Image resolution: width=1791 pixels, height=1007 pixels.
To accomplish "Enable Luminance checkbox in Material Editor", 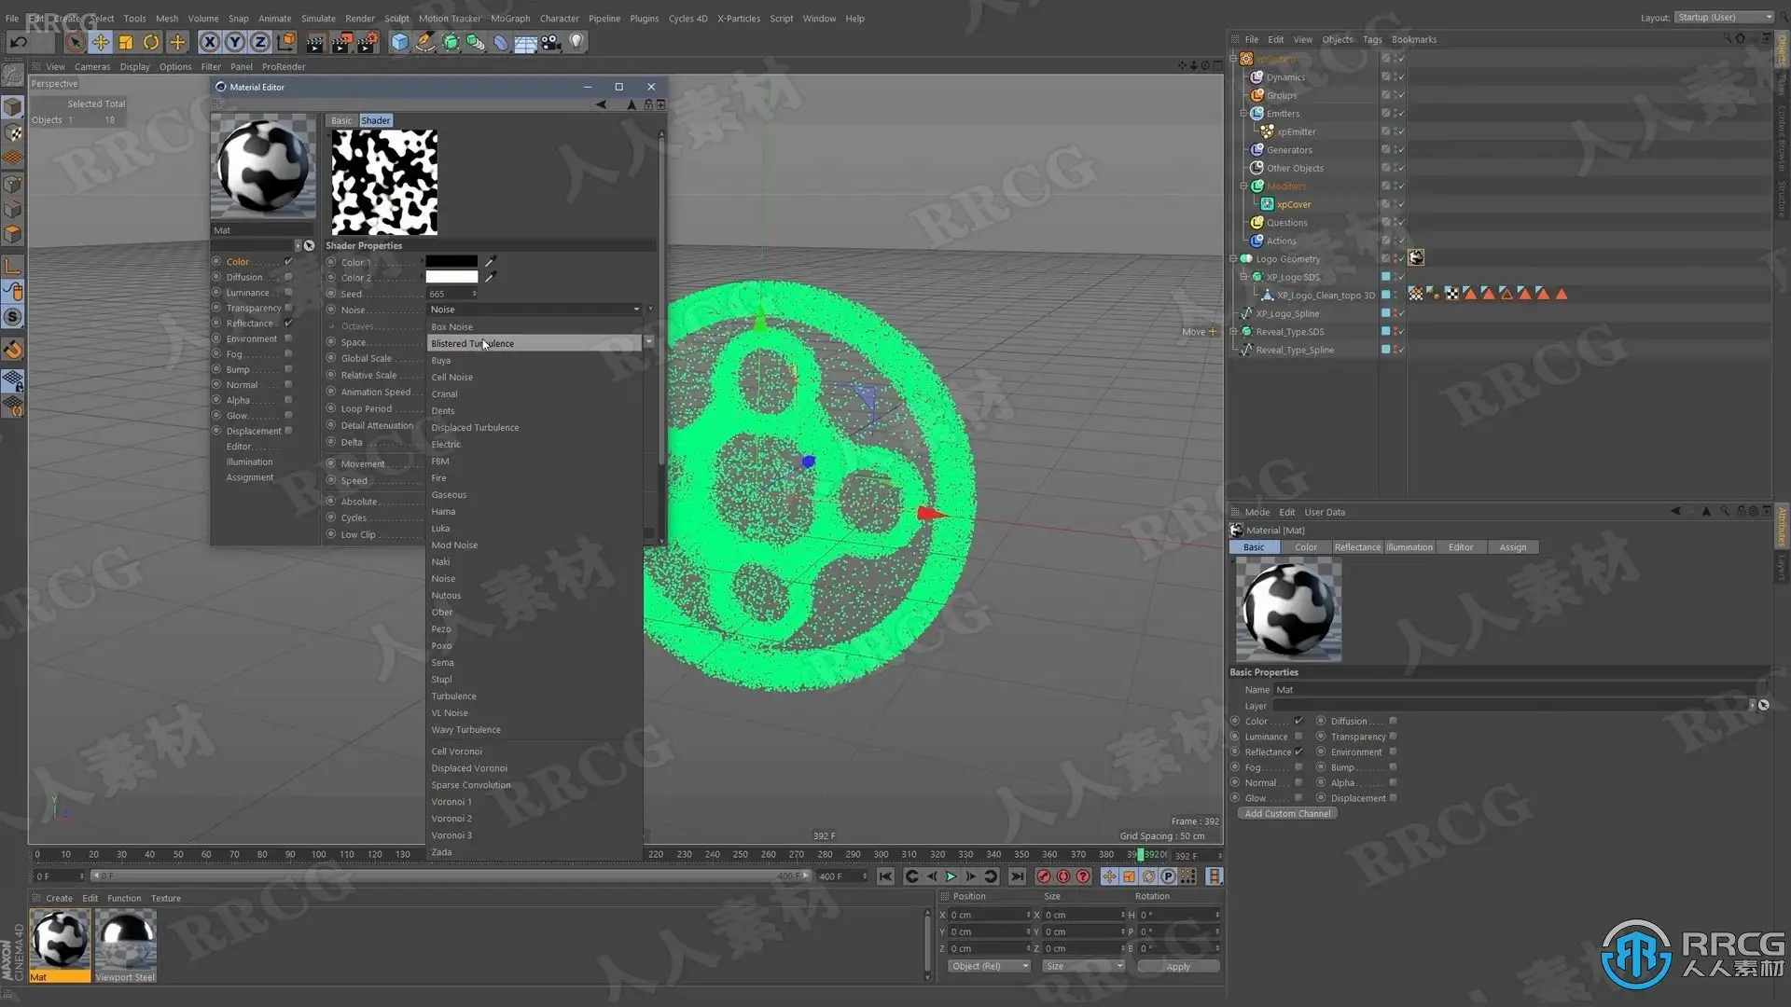I will pos(288,292).
